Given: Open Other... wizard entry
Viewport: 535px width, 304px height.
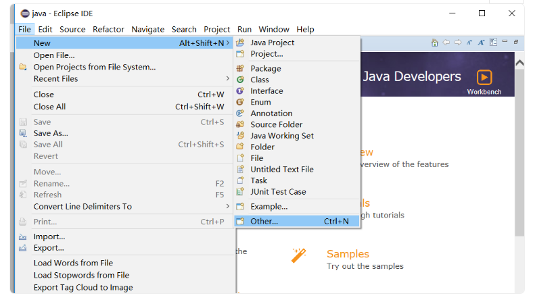Looking at the screenshot, I should click(x=264, y=222).
